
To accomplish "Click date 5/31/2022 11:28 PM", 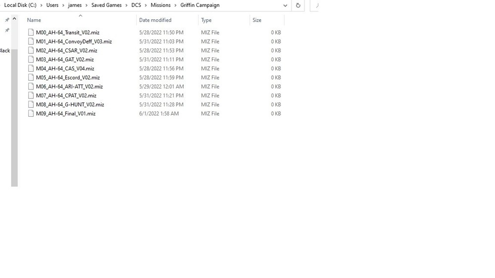I will 161,104.
